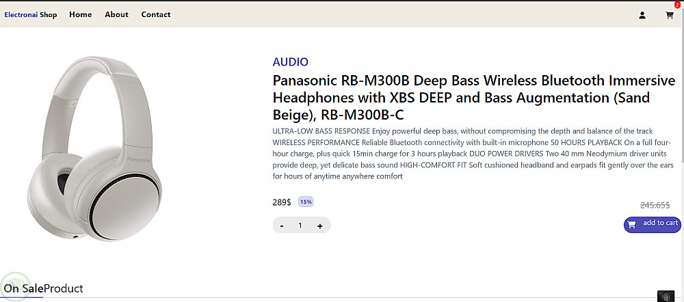The height and width of the screenshot is (302, 684).
Task: Open the About page
Action: (116, 14)
